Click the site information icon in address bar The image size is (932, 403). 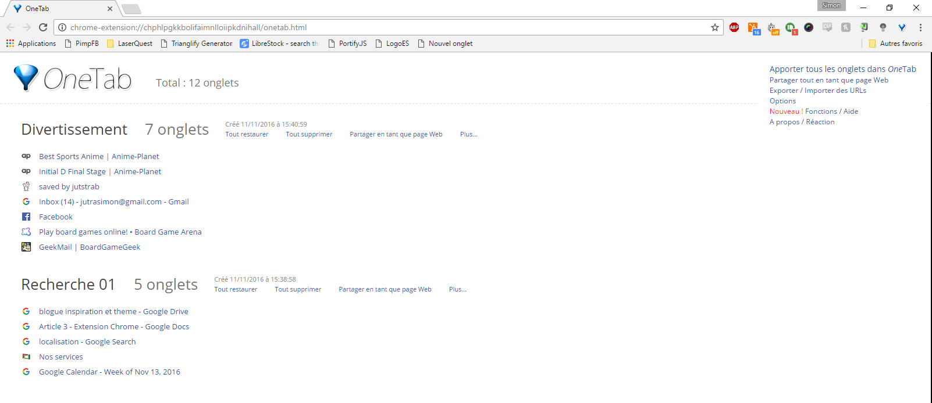pyautogui.click(x=62, y=27)
